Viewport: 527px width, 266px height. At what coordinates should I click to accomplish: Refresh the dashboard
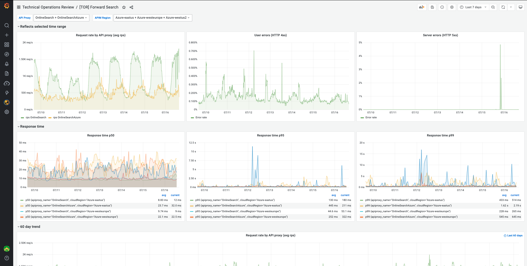click(x=503, y=7)
